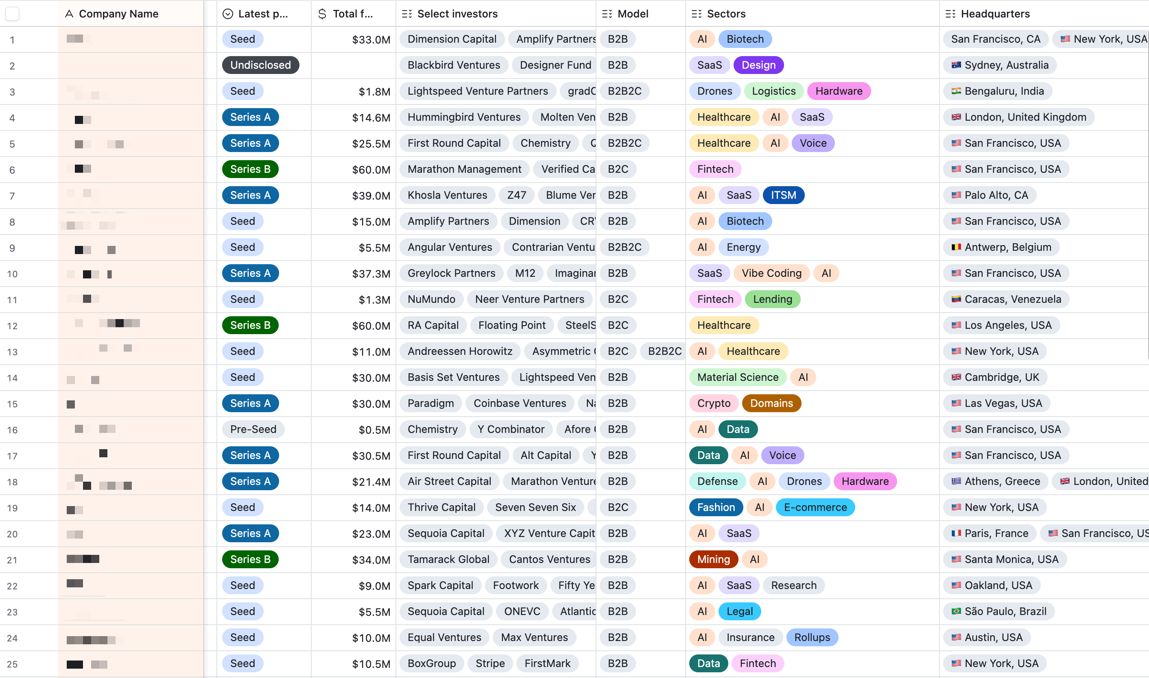Open the Undisclosed stage dropdown in row 2
This screenshot has height=678, width=1149.
pos(260,65)
